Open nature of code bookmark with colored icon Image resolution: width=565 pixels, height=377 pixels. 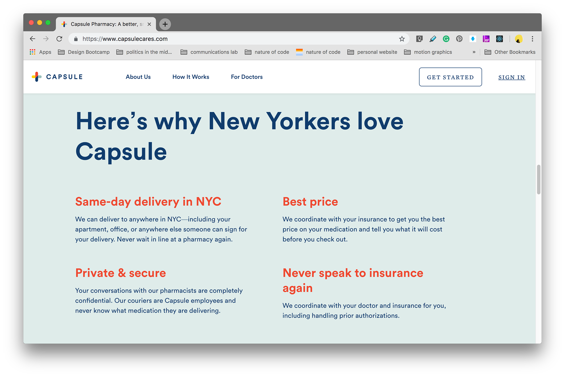coord(318,52)
